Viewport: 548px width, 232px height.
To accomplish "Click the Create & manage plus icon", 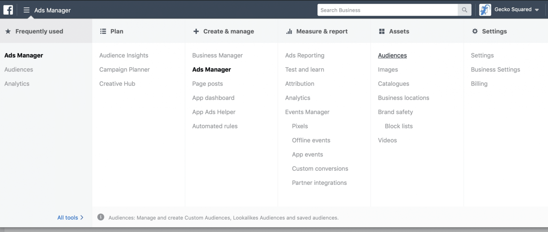I will (x=196, y=31).
